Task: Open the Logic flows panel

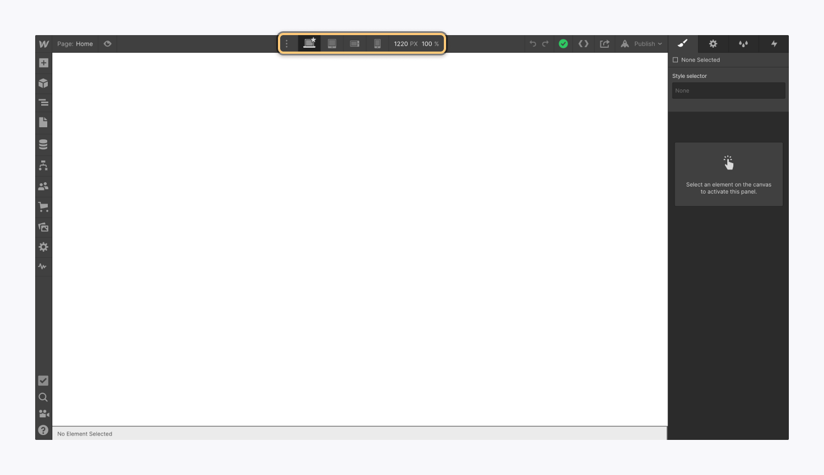Action: click(43, 165)
